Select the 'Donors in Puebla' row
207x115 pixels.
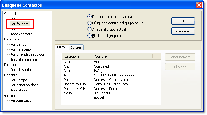[111, 89]
